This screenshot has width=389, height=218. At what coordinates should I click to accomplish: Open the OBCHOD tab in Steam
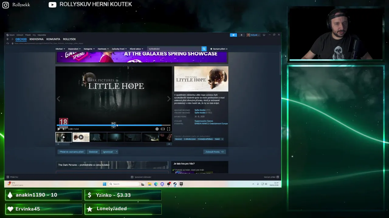[x=21, y=39]
